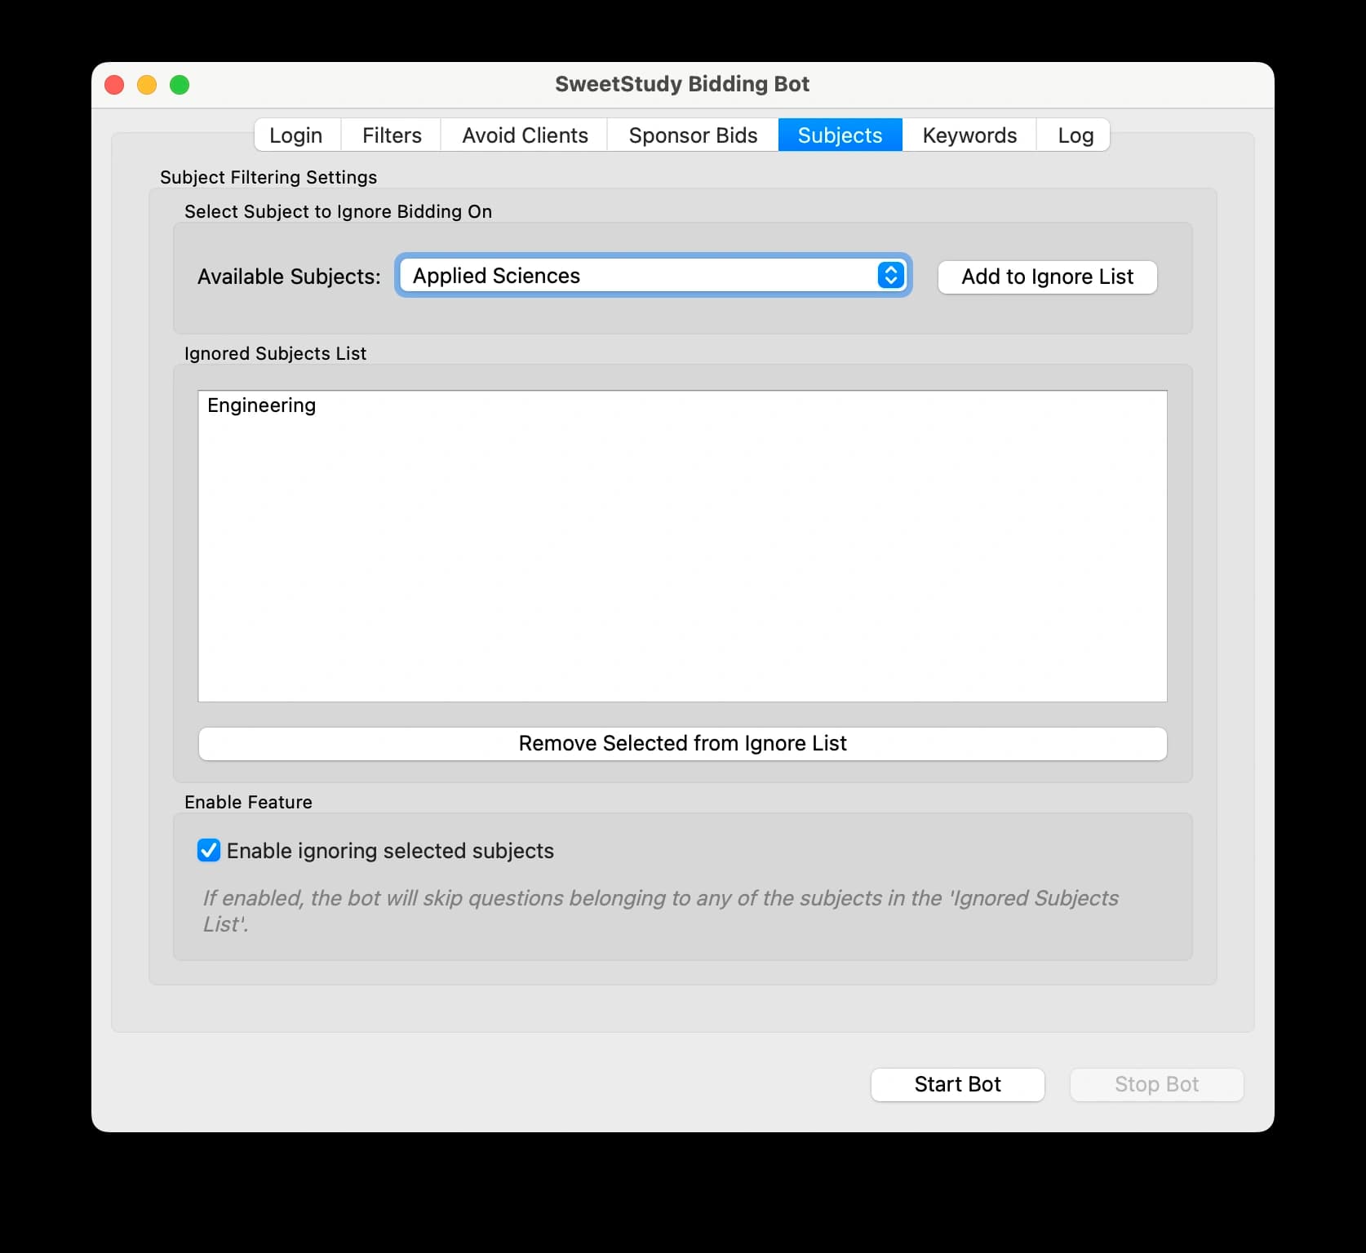Select Engineering in the ignored subjects list
The height and width of the screenshot is (1253, 1366).
(682, 405)
